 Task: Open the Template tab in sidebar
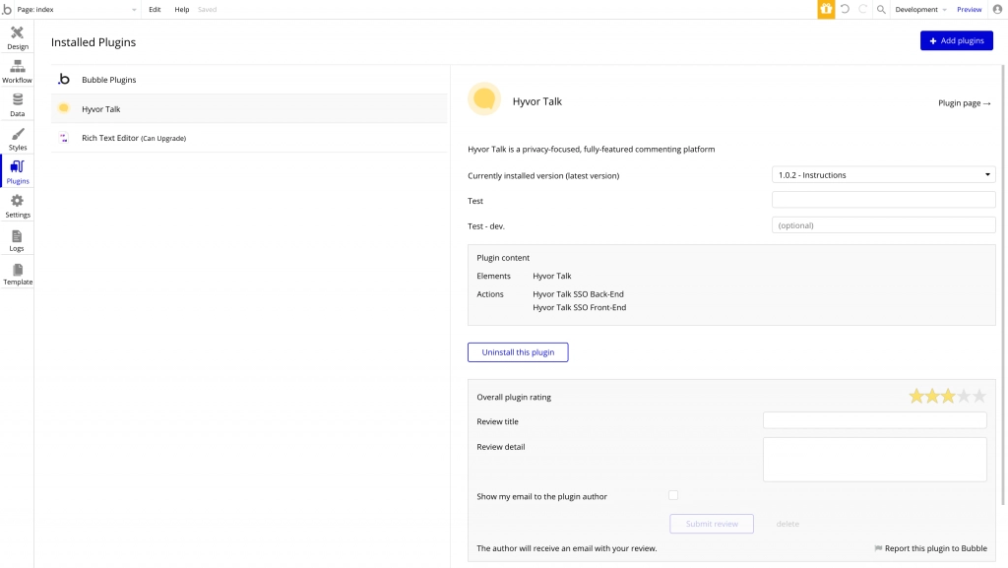click(18, 273)
